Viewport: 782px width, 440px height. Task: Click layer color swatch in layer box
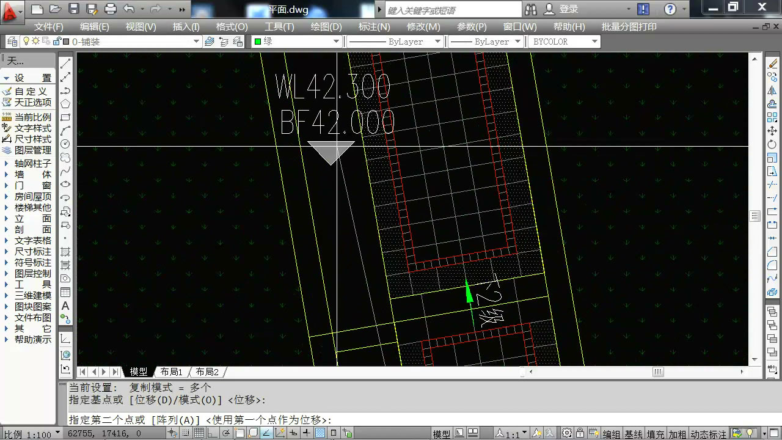tap(66, 42)
